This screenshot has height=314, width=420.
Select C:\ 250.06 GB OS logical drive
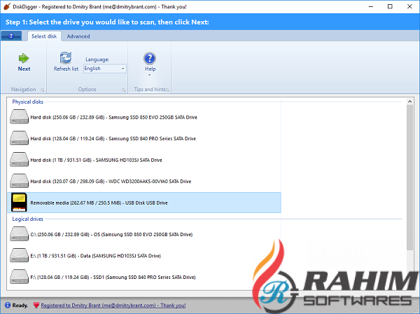pos(145,234)
